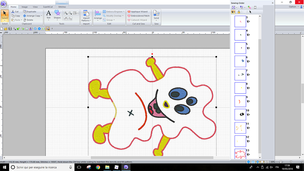Click the lock icon in Sewing Order
The width and height of the screenshot is (304, 171).
tap(239, 12)
